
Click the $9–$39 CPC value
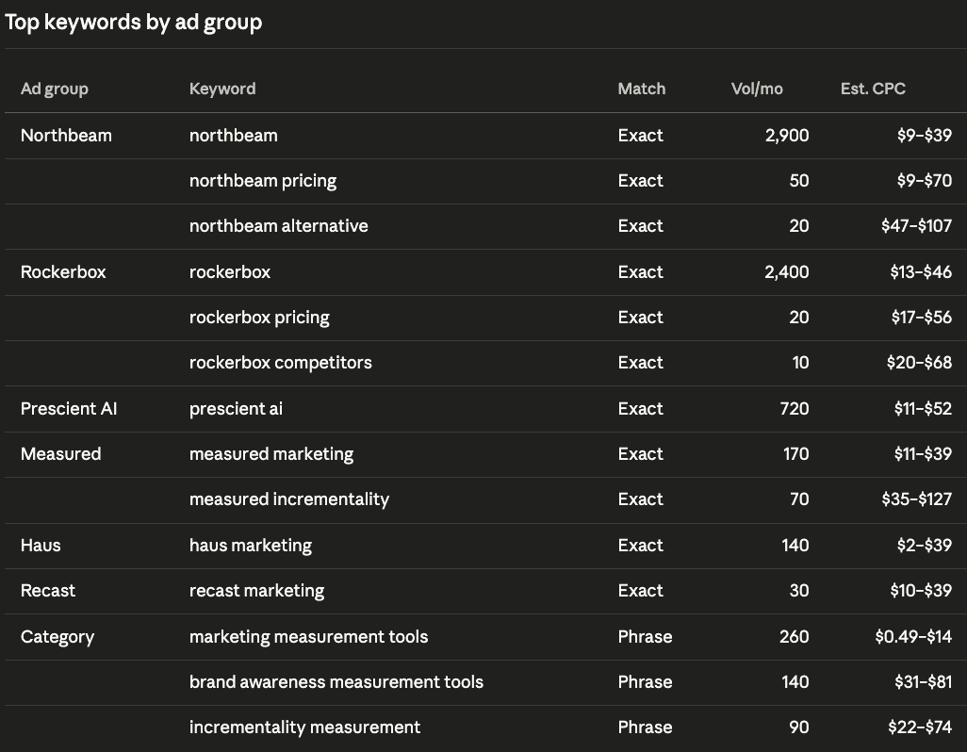(x=925, y=136)
